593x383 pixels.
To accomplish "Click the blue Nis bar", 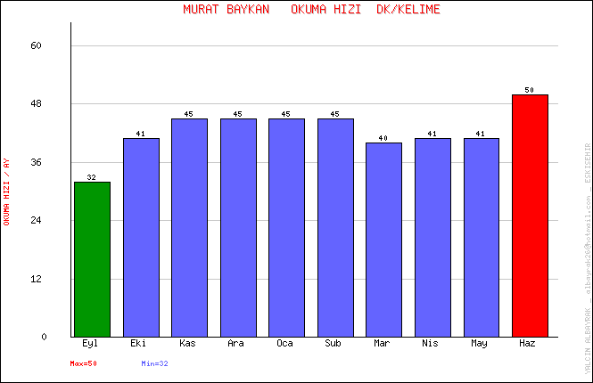I will tap(432, 237).
